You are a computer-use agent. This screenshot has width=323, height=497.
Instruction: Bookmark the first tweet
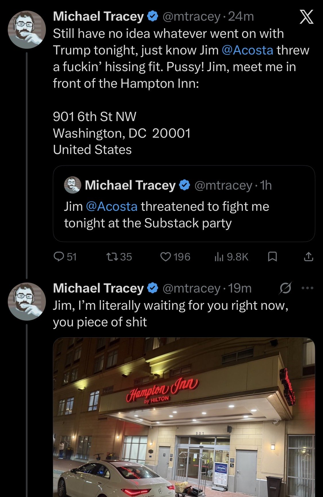pyautogui.click(x=272, y=257)
